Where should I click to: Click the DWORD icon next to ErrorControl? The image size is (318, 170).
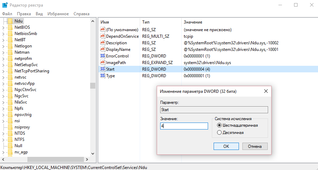(102, 56)
